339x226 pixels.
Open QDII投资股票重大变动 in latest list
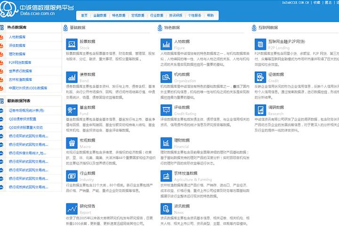coord(26,128)
